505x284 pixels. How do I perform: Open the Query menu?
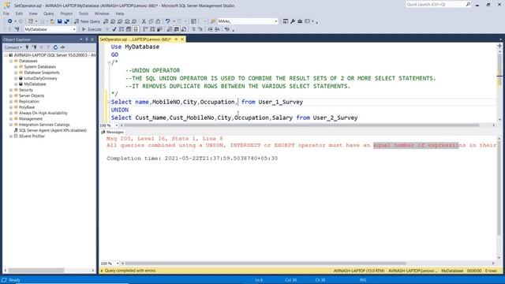tap(49, 13)
